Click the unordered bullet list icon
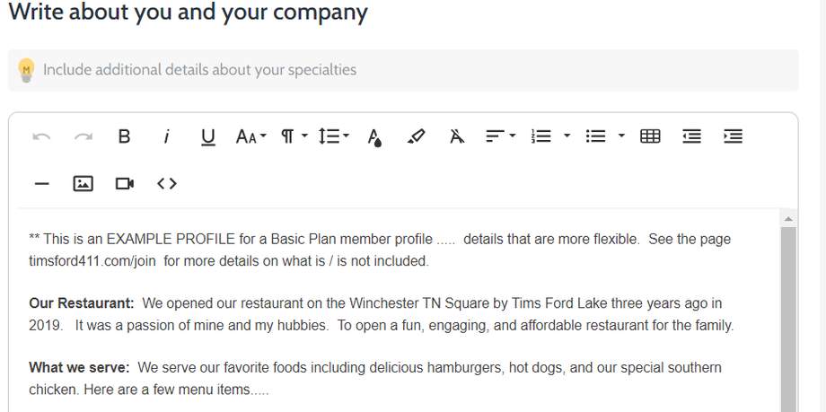Image resolution: width=826 pixels, height=412 pixels. pos(595,136)
